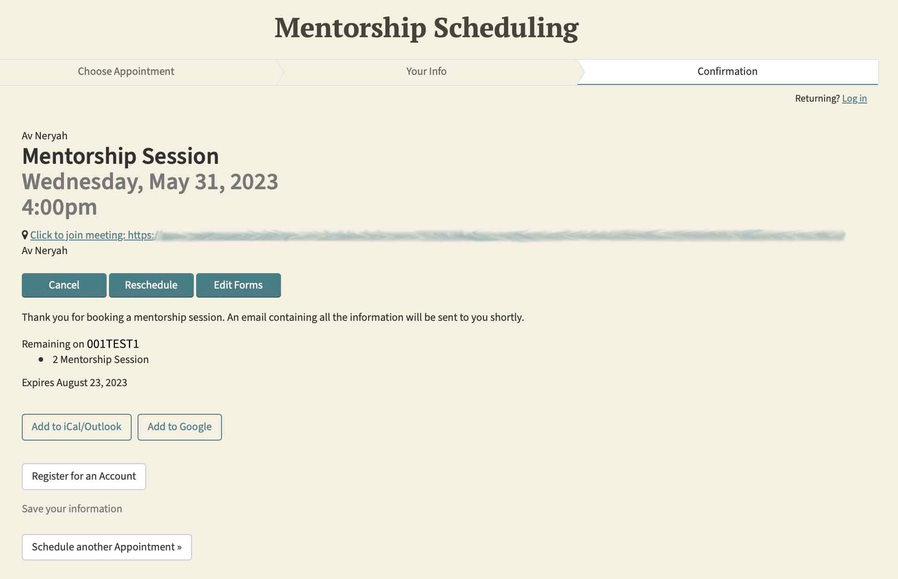
Task: Register for an Account
Action: pos(84,476)
